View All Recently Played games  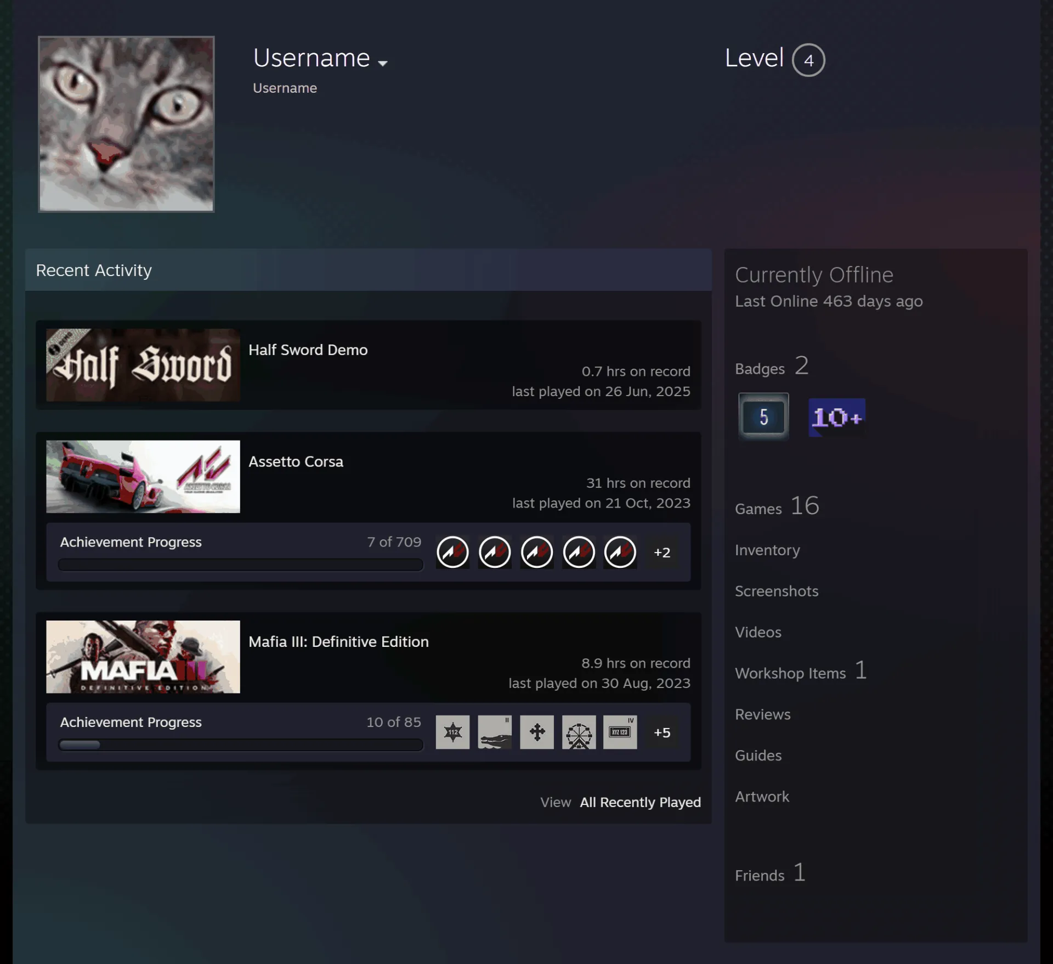641,802
